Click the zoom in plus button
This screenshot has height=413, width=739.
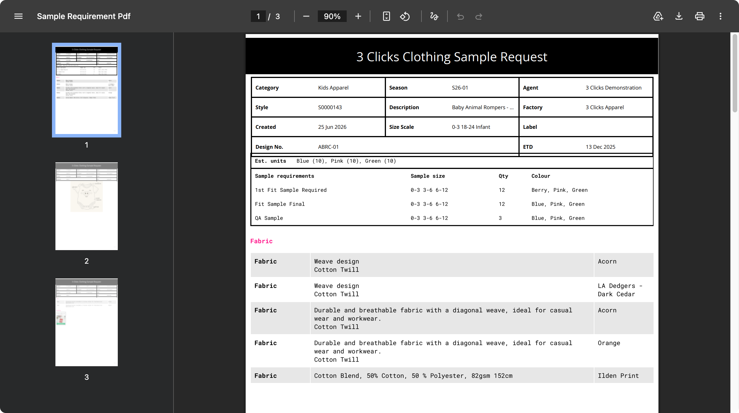[x=358, y=16]
